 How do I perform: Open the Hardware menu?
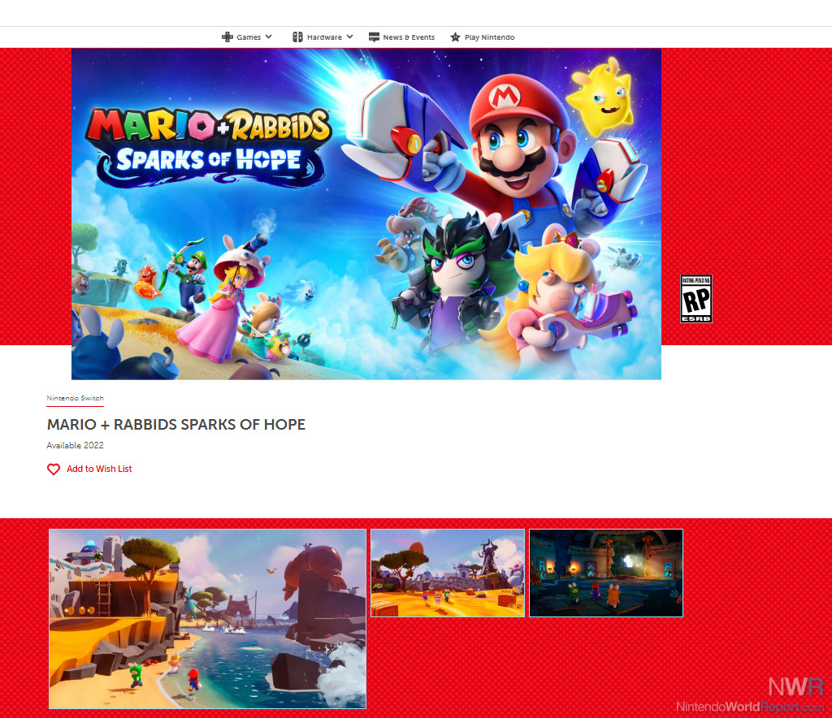[x=323, y=37]
